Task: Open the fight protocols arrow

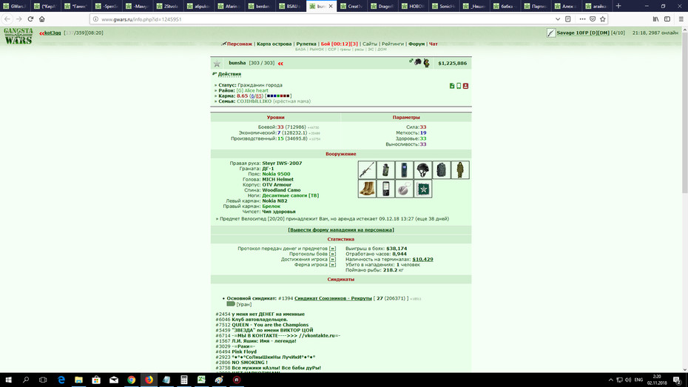Action: click(333, 254)
